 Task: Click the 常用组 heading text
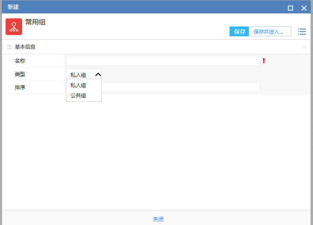click(x=35, y=22)
